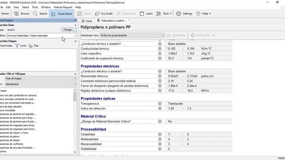Switch to the Home tab

(x=87, y=21)
